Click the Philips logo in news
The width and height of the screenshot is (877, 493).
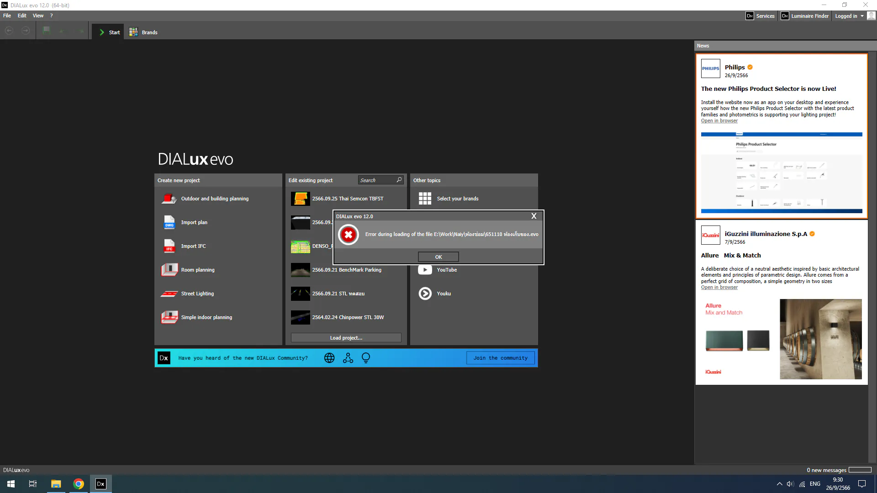[710, 68]
